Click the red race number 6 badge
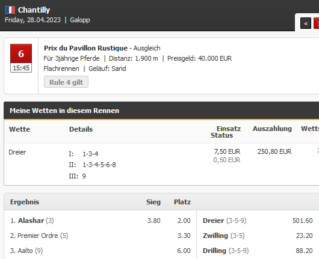319x259 pixels. click(x=21, y=53)
